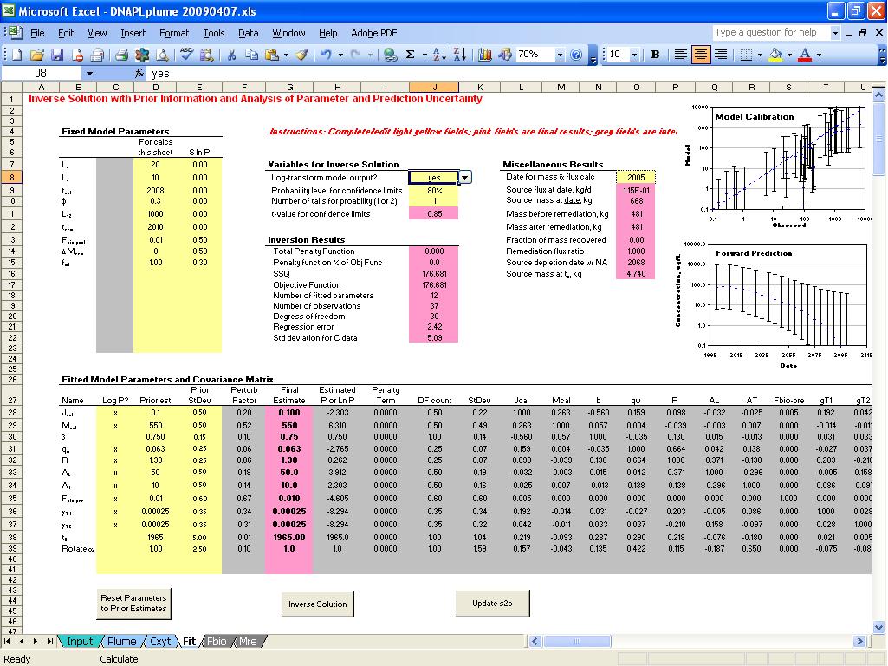The image size is (888, 666).
Task: Click the Fill Color paint bucket
Action: 775,55
